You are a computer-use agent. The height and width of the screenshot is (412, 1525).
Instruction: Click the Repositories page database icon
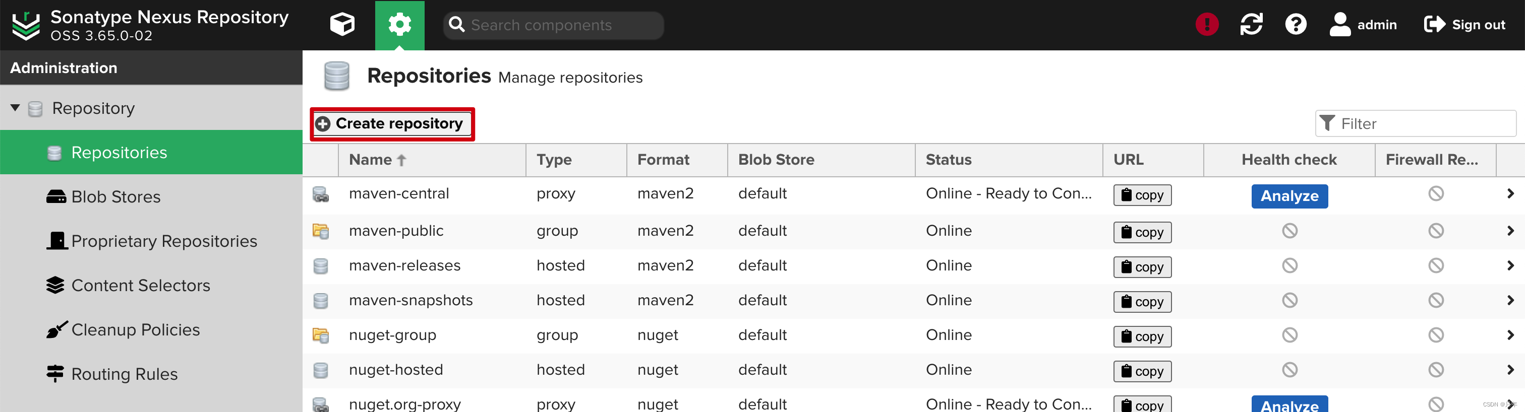[337, 76]
